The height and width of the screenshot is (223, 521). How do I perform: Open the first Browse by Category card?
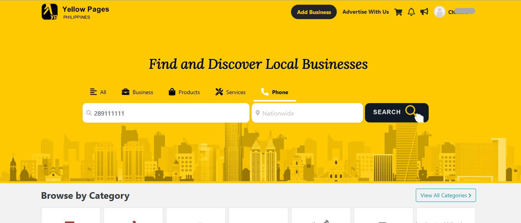tap(71, 215)
